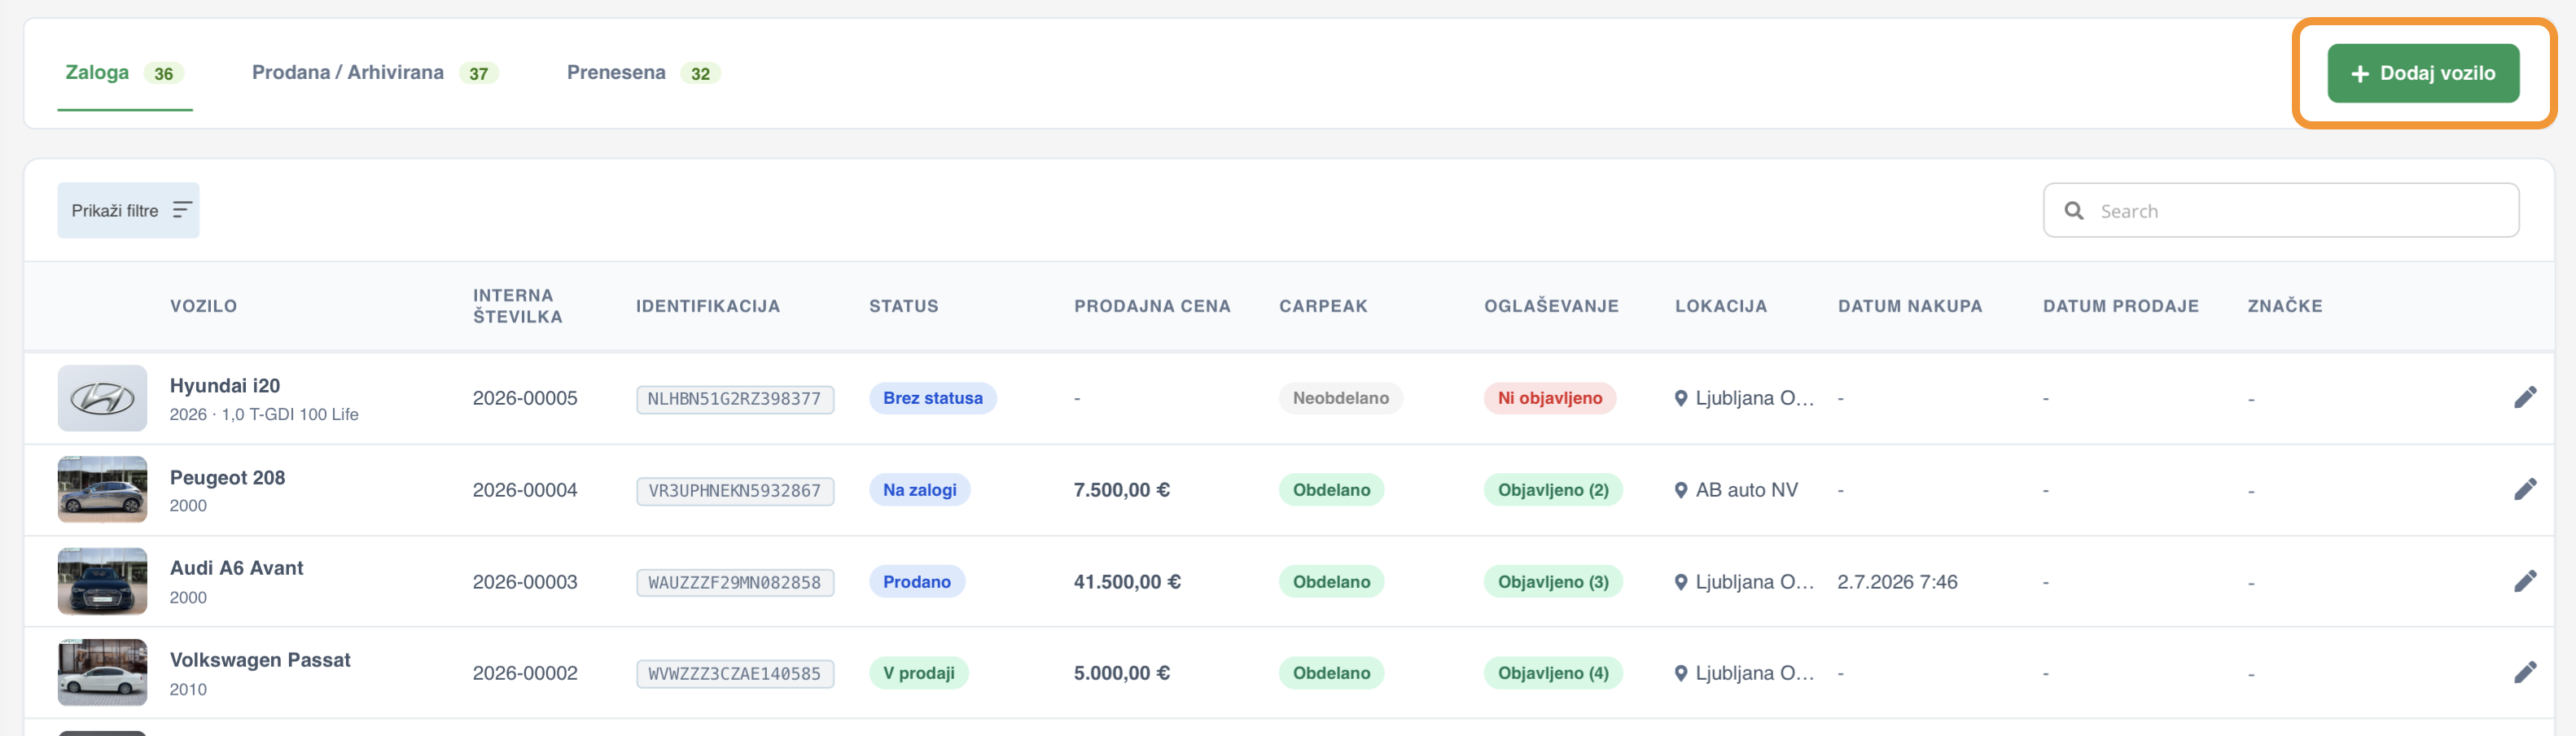Click the INTERNA ŠTEVILKA column header

(x=518, y=306)
